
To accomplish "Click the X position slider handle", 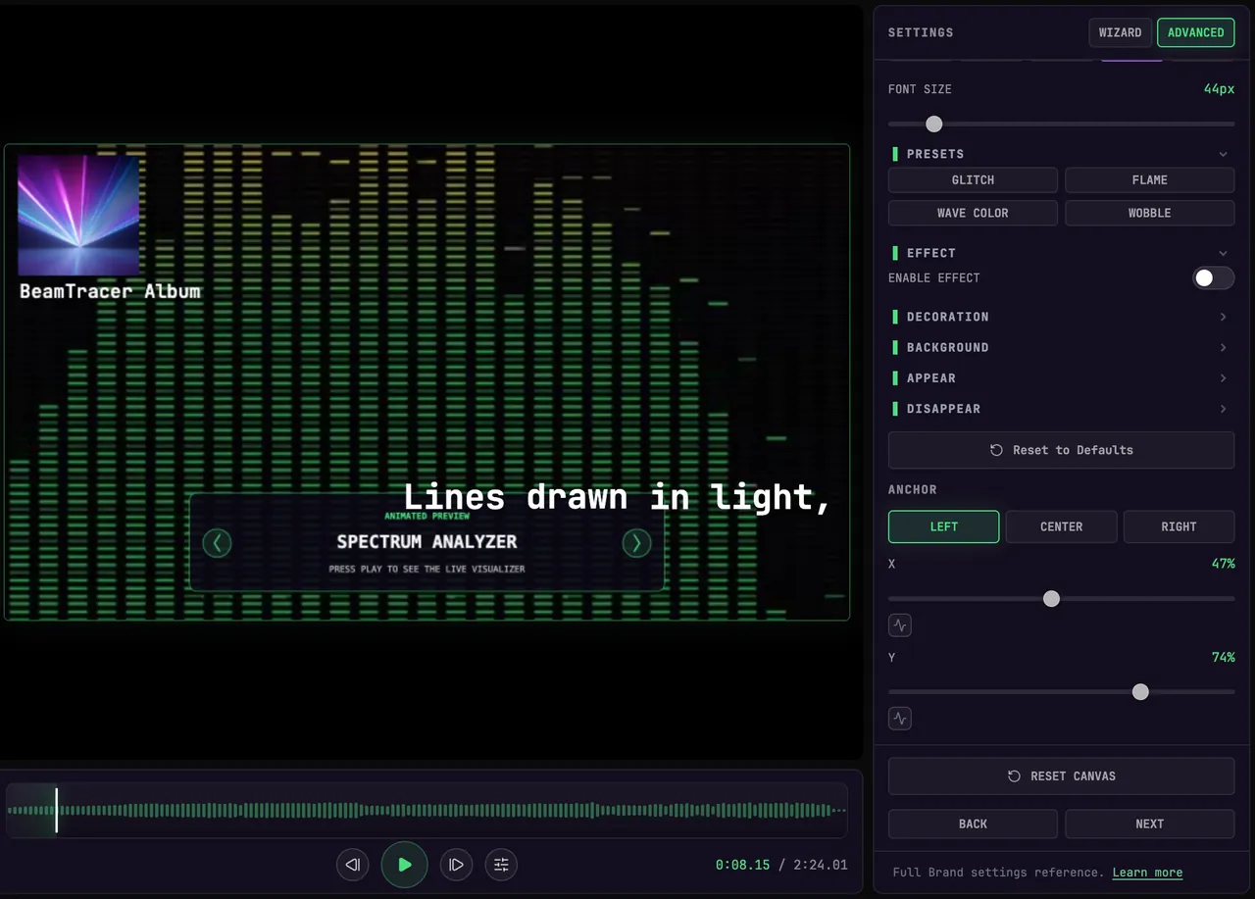I will 1051,598.
